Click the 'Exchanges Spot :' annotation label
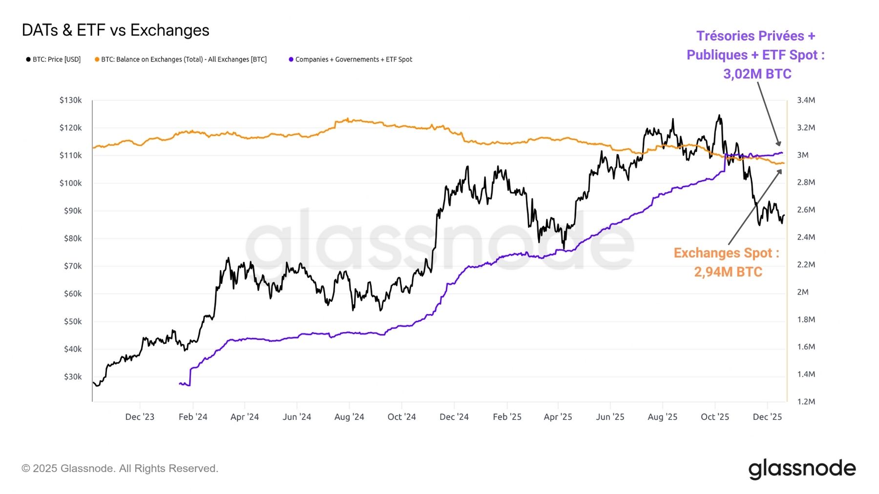The height and width of the screenshot is (494, 879). pos(726,253)
